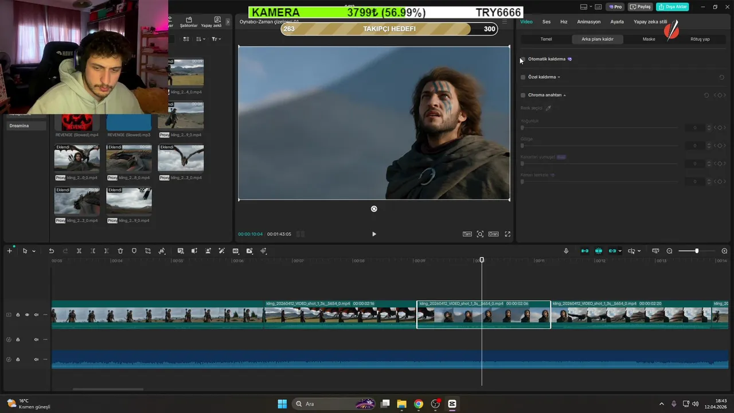Click the timeline zoom slider

pyautogui.click(x=696, y=251)
